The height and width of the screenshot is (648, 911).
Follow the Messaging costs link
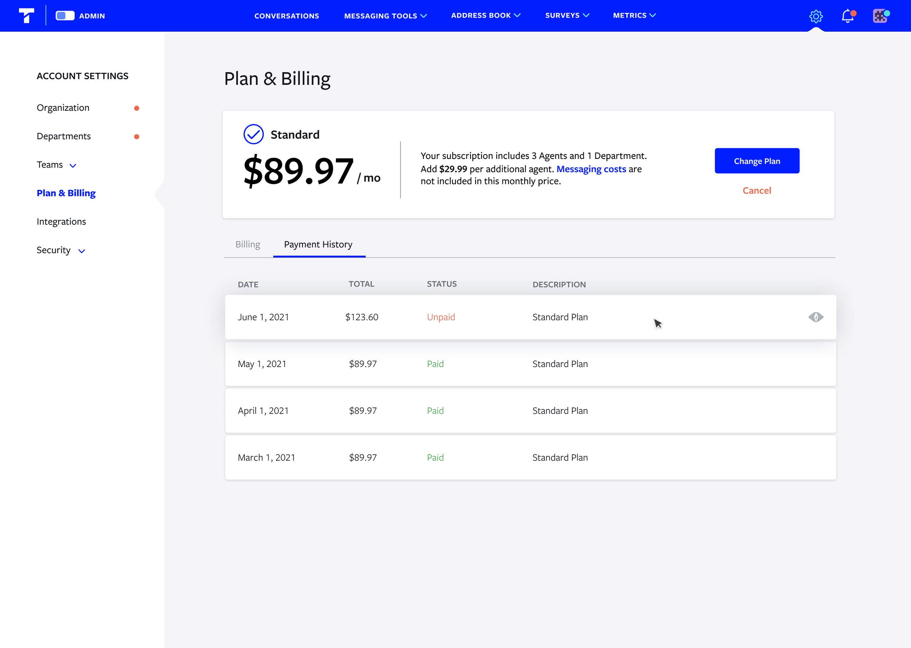click(x=591, y=169)
